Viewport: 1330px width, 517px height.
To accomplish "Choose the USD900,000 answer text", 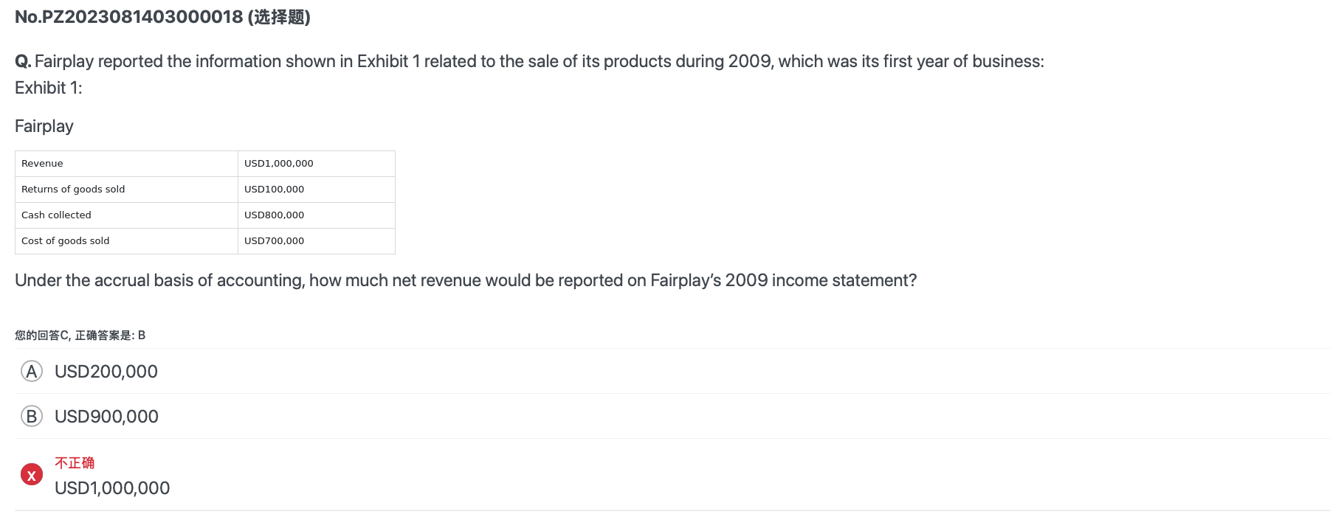I will coord(106,417).
